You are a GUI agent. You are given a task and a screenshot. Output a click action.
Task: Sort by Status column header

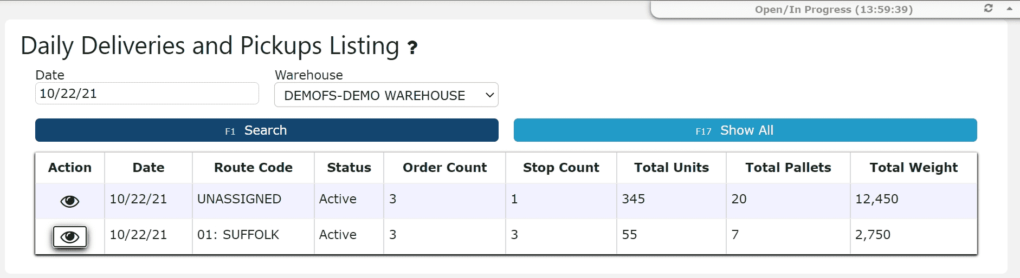point(349,168)
